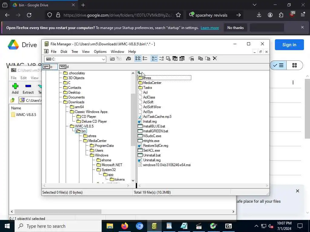Open the Window menu
Viewport: 310px width, 232px height.
(117, 51)
